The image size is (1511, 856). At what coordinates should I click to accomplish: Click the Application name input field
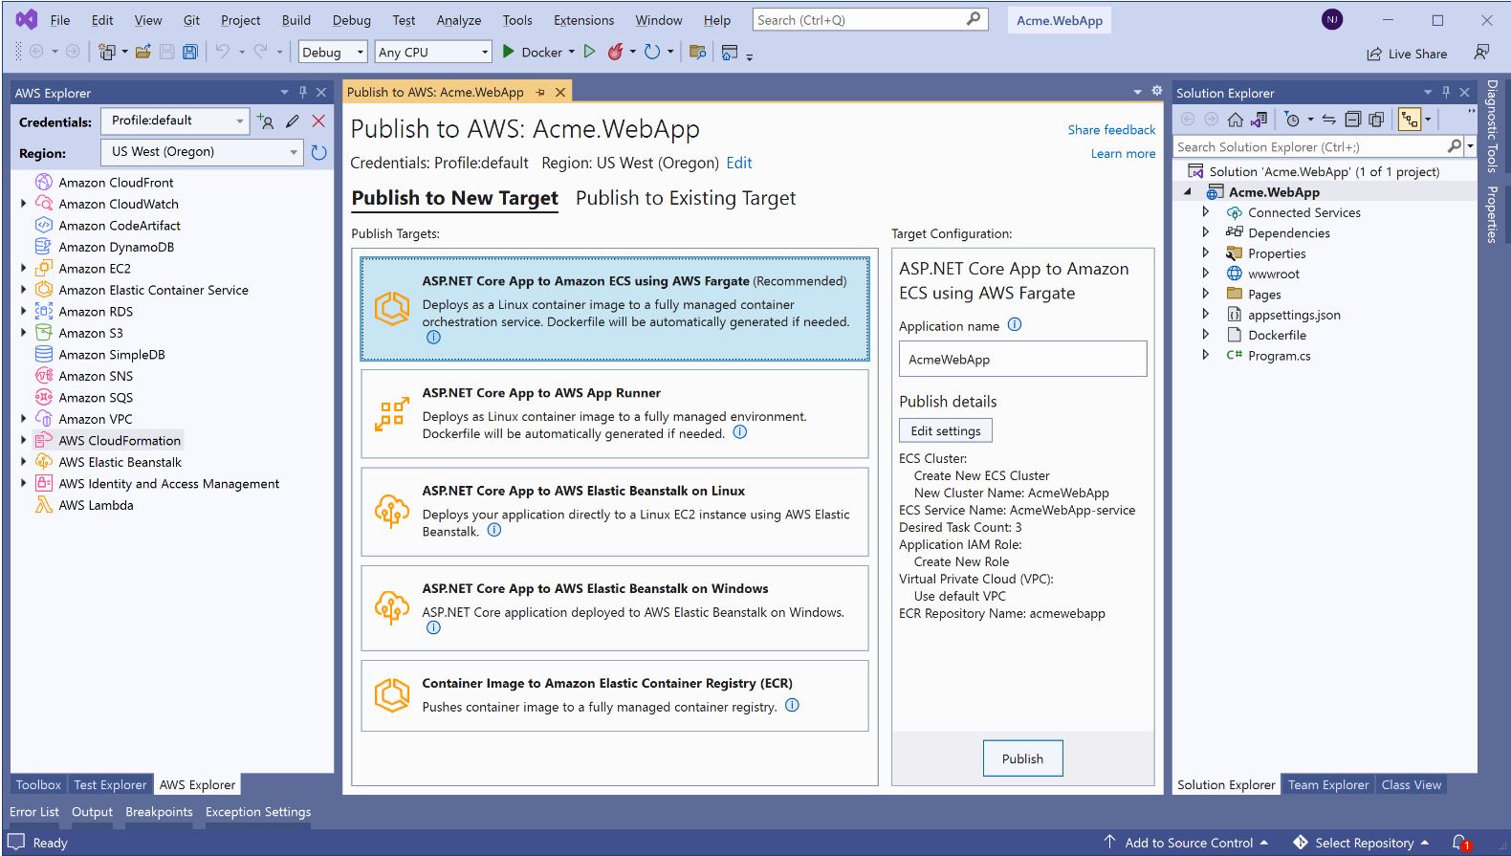(1022, 359)
